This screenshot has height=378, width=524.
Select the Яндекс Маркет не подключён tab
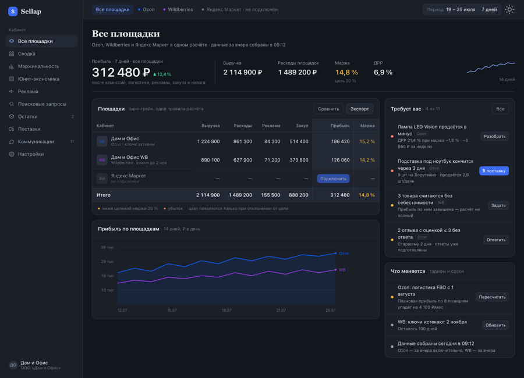(240, 9)
